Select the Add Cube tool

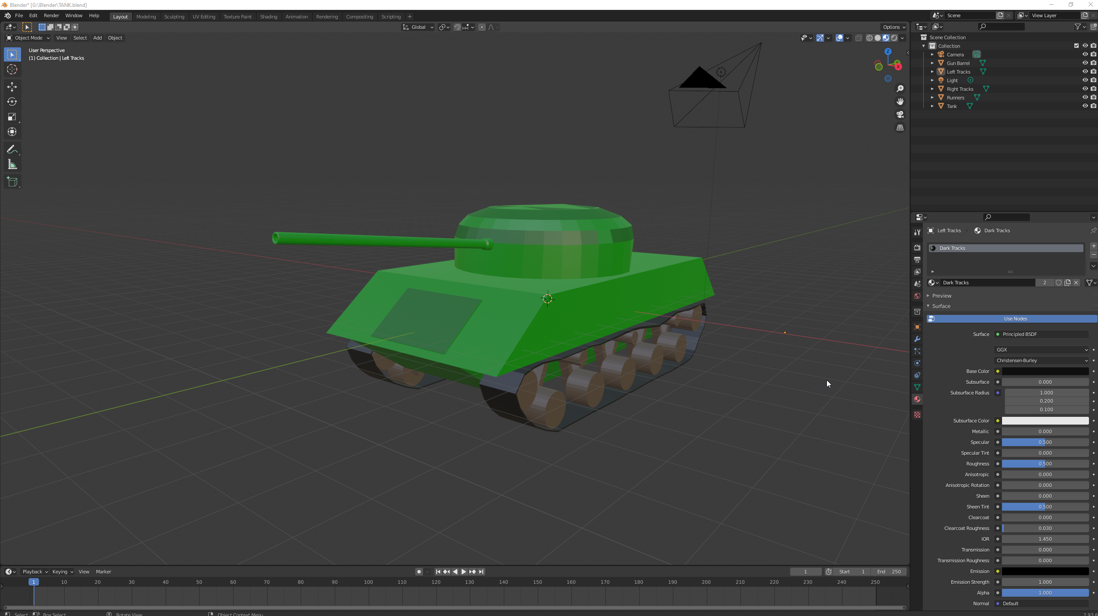click(12, 182)
